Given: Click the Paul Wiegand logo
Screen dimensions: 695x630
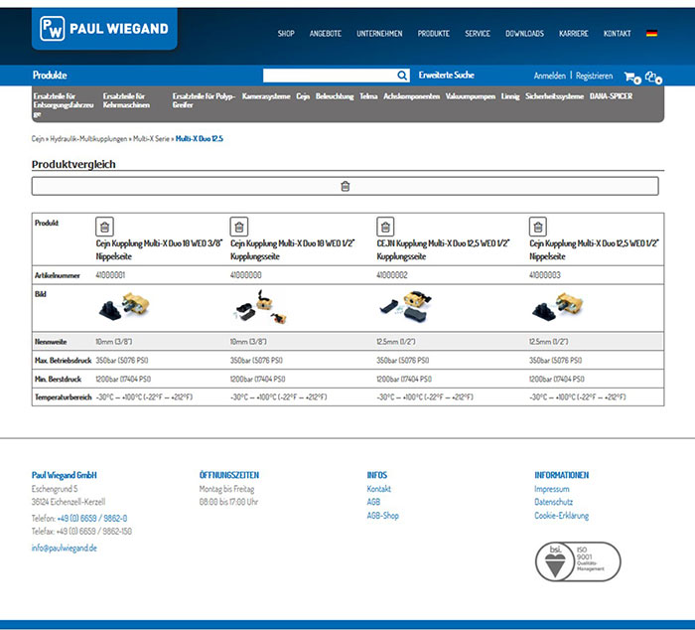Looking at the screenshot, I should (x=104, y=29).
